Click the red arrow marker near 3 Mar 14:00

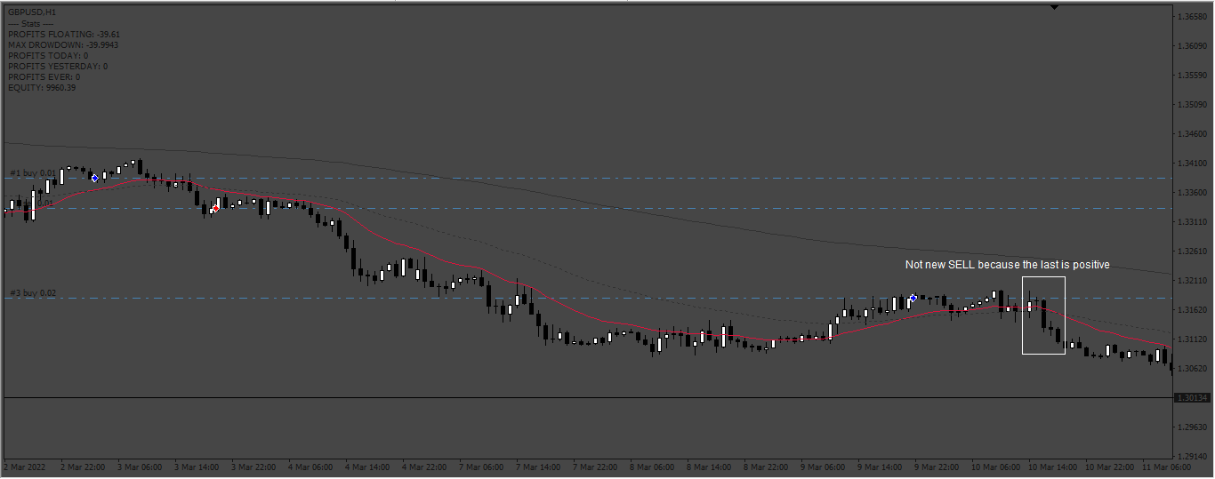pyautogui.click(x=215, y=208)
